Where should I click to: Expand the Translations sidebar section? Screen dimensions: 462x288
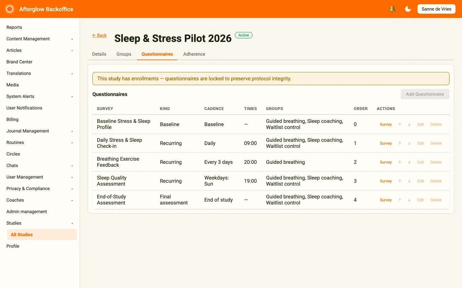coord(40,74)
